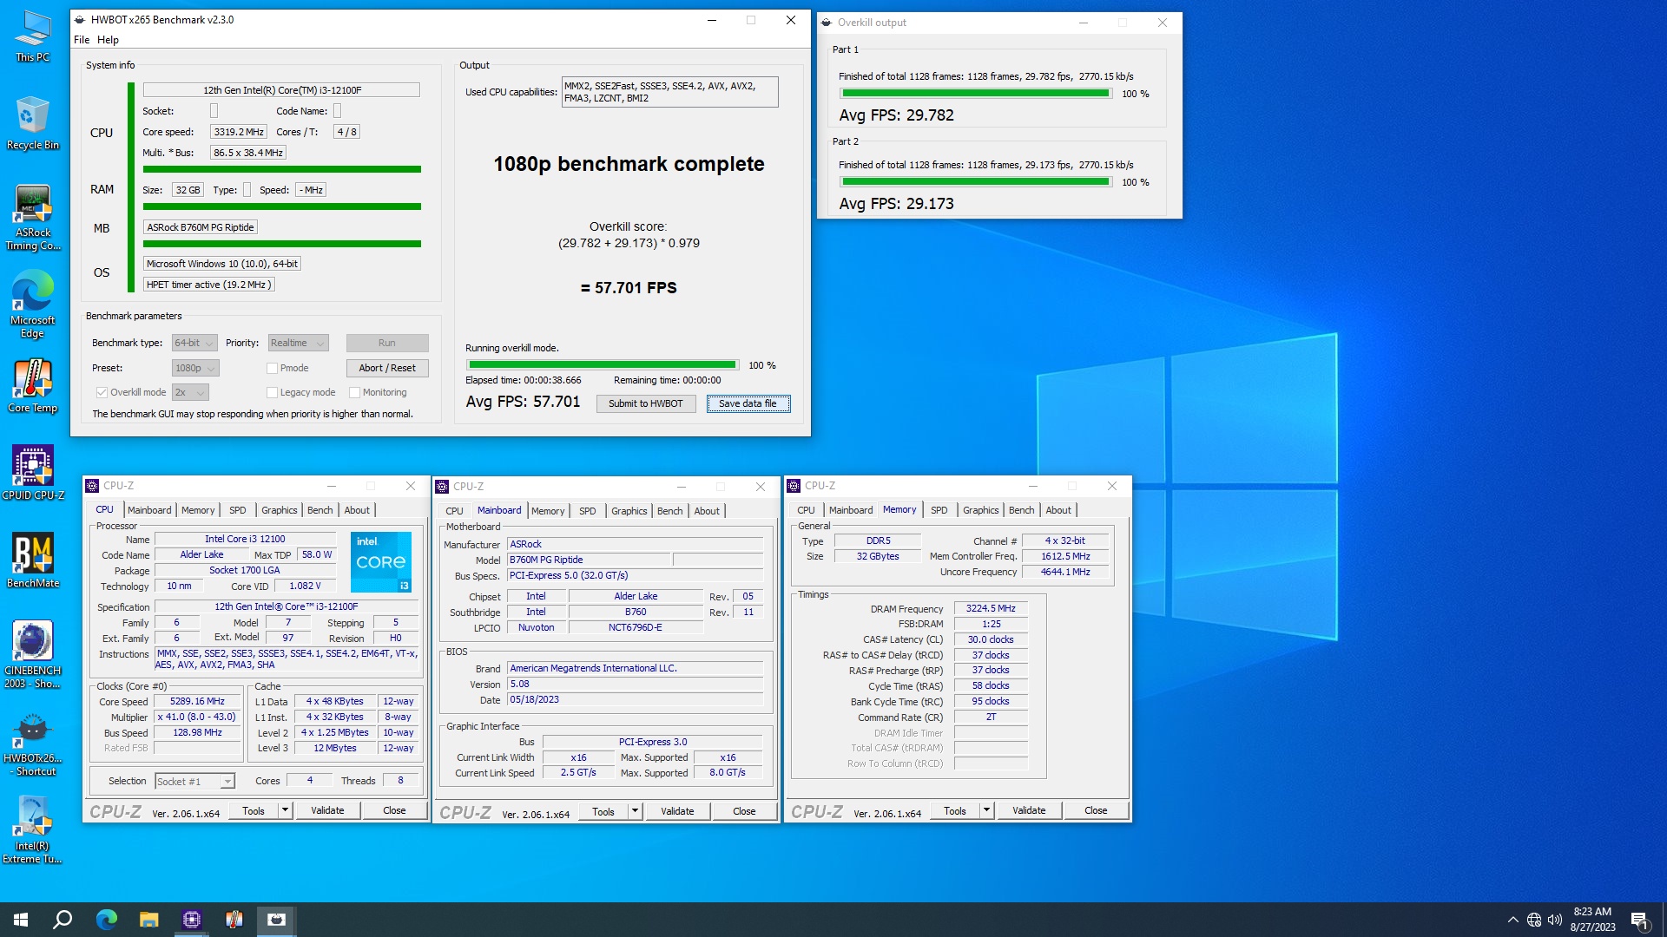Click HWBOT x265 window title icon
This screenshot has height=937, width=1667.
point(80,20)
